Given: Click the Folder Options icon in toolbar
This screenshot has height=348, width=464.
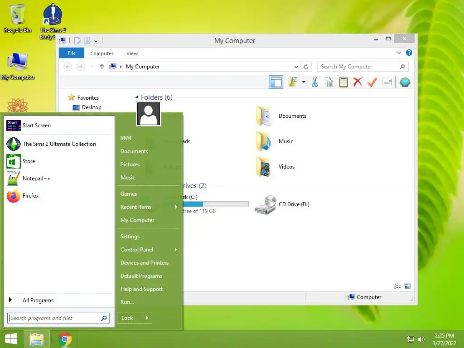Looking at the screenshot, I should point(293,82).
